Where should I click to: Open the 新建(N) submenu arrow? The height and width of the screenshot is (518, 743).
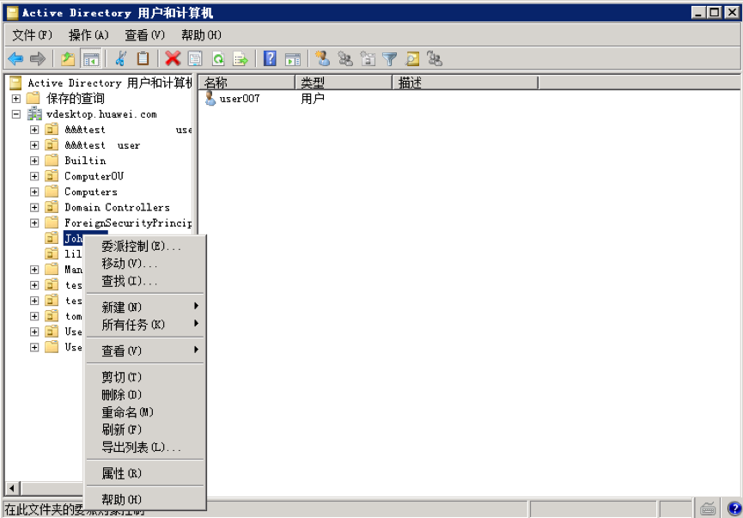tap(196, 306)
